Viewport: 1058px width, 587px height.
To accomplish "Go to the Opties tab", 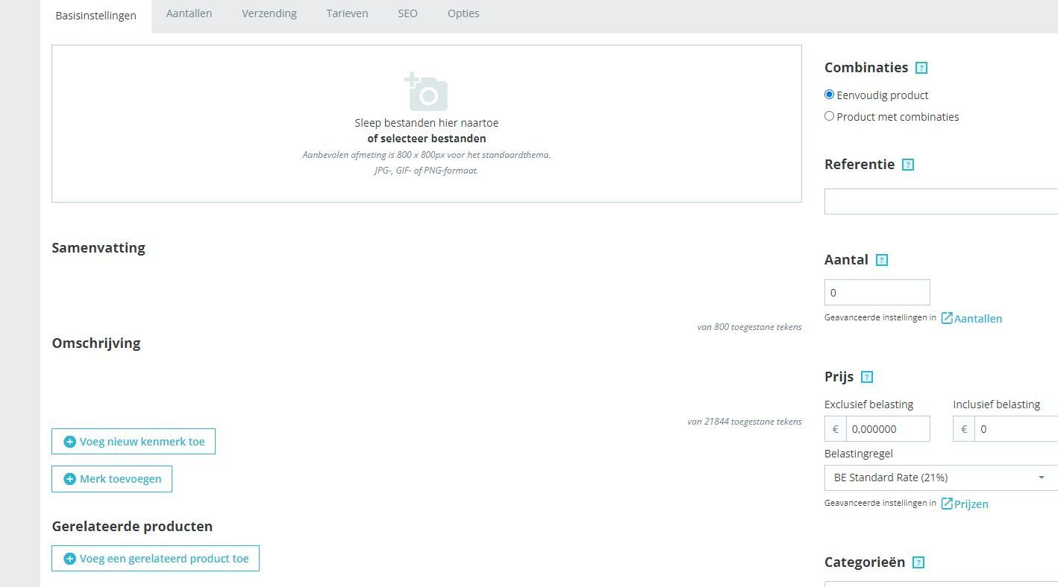I will [x=463, y=13].
